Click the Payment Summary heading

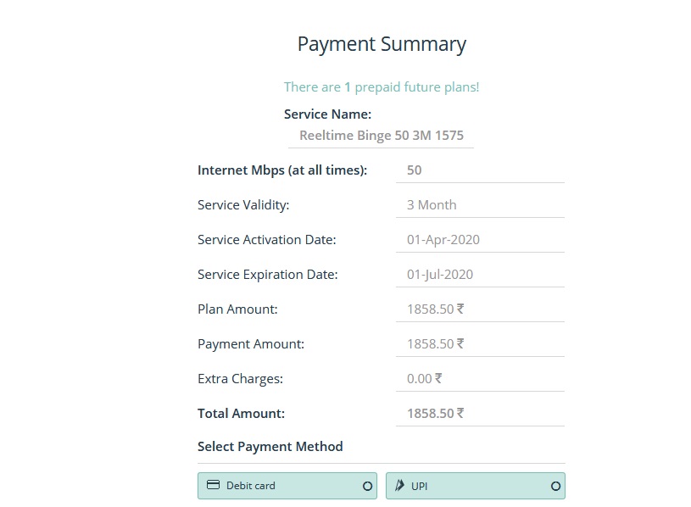coord(382,44)
